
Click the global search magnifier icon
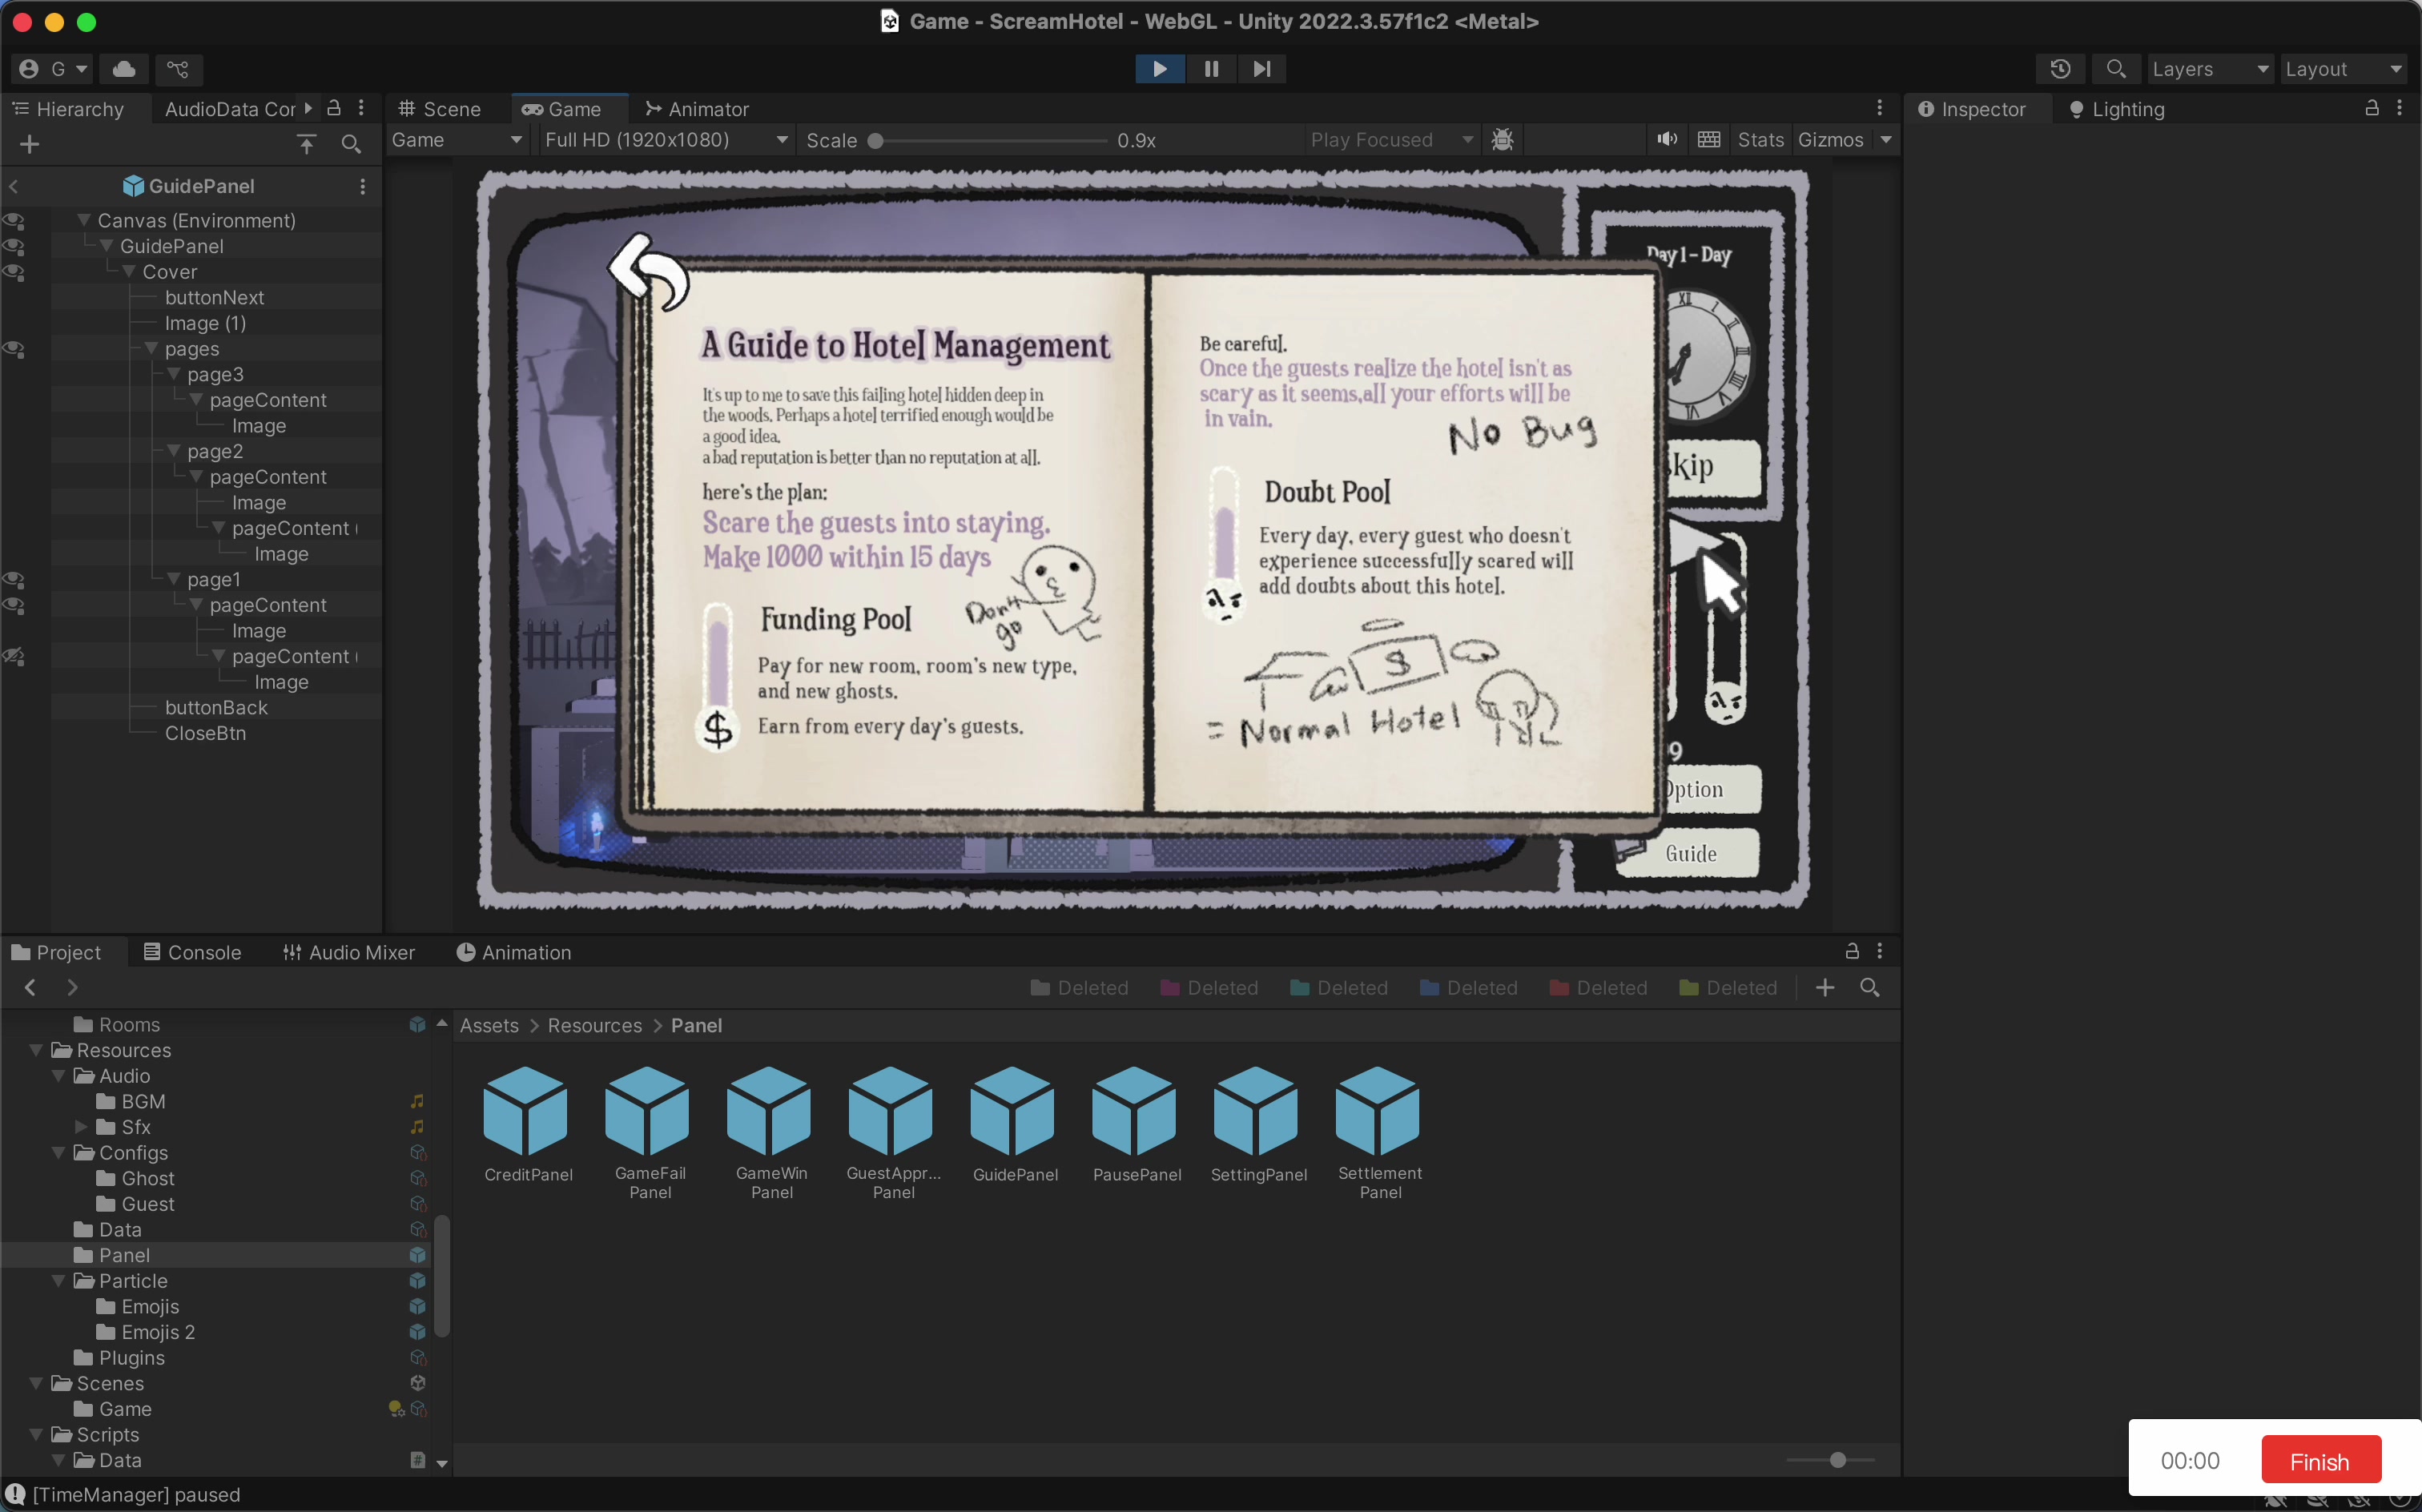(2115, 69)
